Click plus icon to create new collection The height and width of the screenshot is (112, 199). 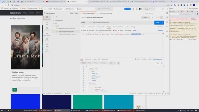(x=53, y=17)
